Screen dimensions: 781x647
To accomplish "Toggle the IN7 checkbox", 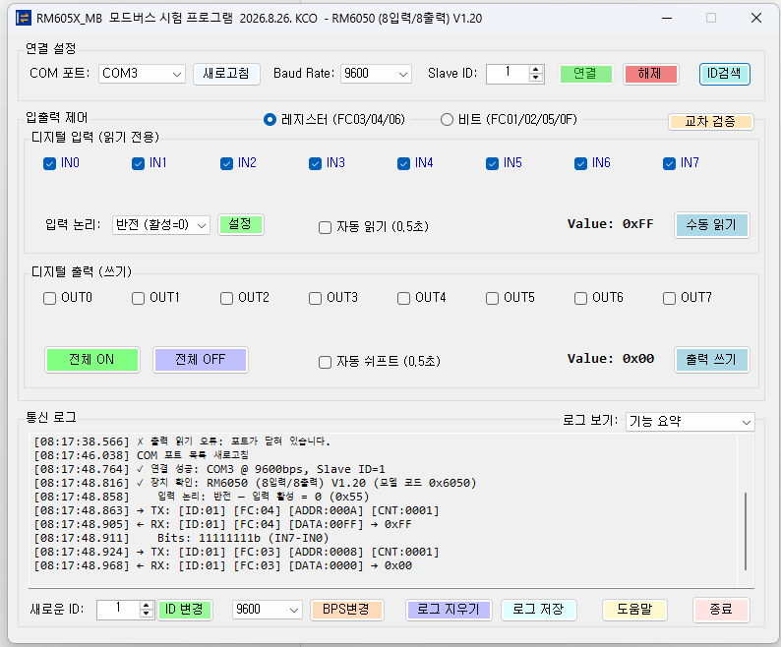I will pos(669,163).
